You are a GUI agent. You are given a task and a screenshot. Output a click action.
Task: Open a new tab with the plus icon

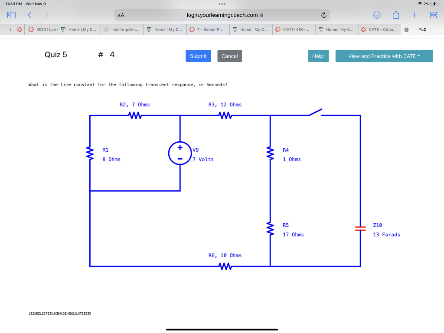pos(415,14)
